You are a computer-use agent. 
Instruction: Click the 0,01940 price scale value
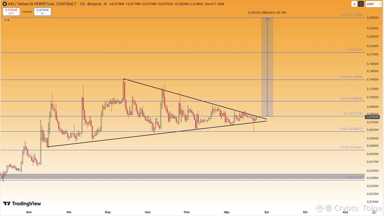[372, 202]
